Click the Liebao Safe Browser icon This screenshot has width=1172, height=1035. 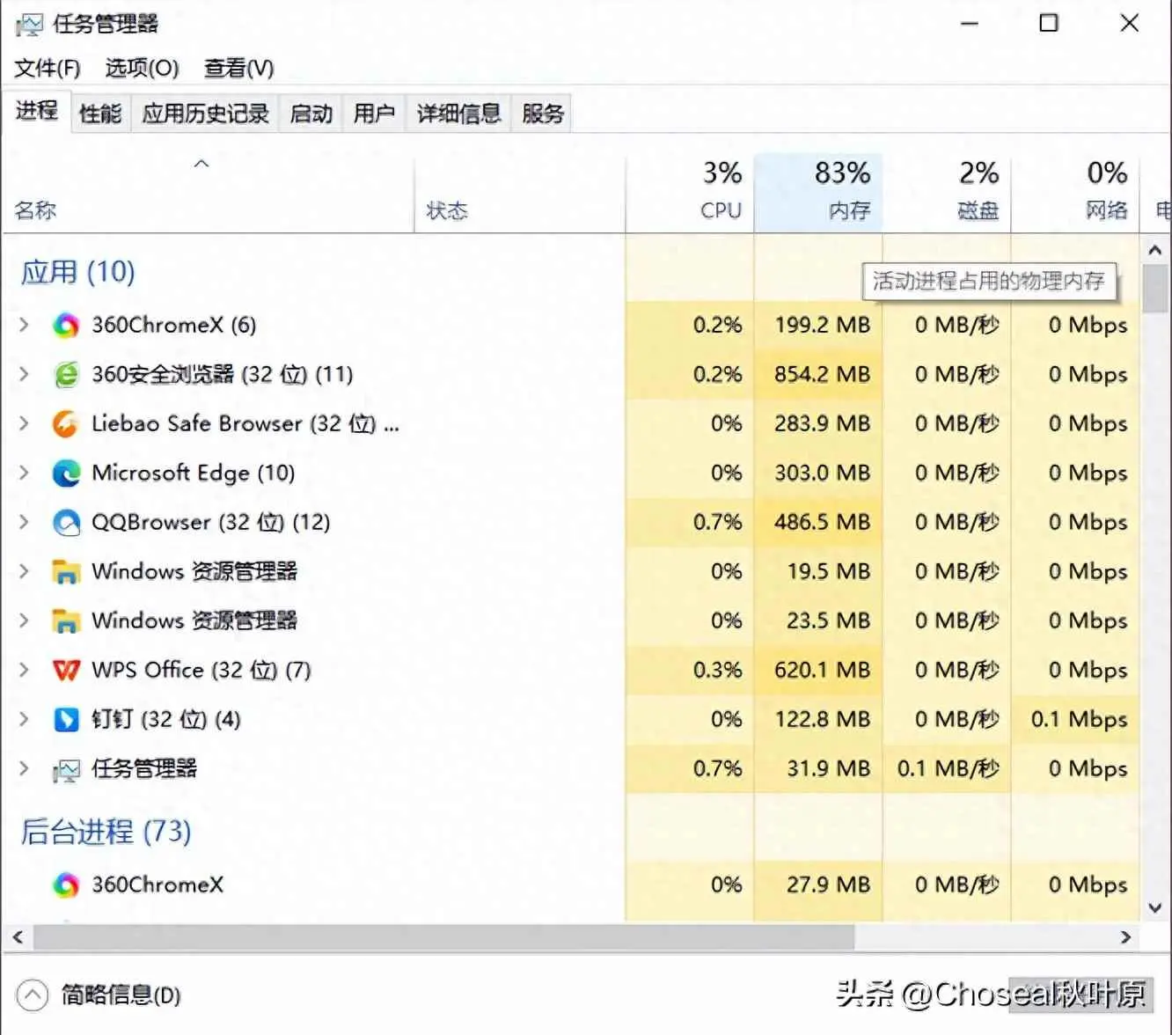coord(66,423)
